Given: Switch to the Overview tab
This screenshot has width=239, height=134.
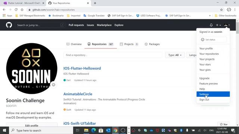Looking at the screenshot, I should (x=74, y=44).
